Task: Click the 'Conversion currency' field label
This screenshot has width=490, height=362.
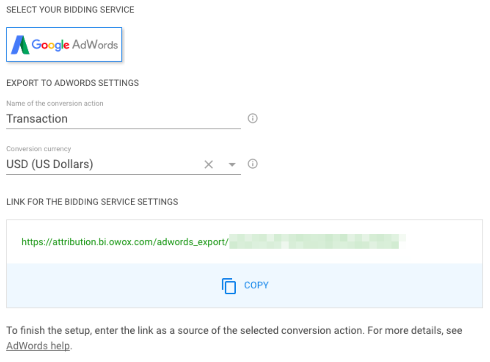Action: [x=39, y=149]
